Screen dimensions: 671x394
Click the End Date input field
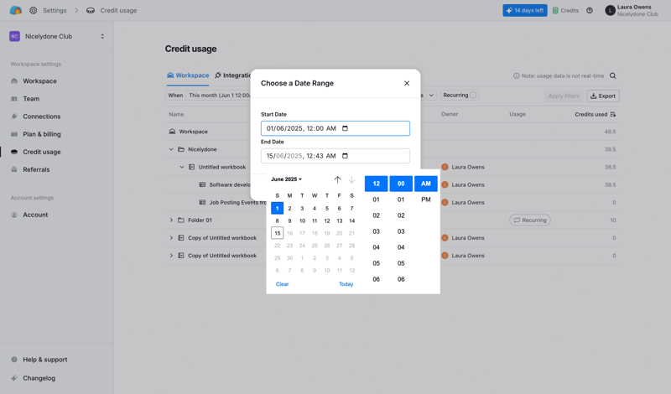(335, 156)
